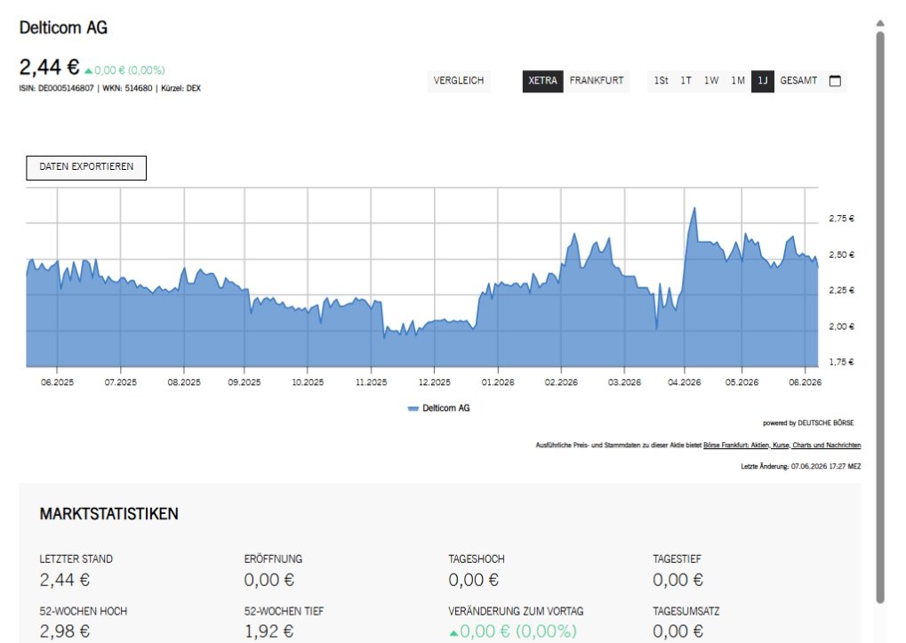Click the Delticom AG legend label
Image resolution: width=906 pixels, height=643 pixels.
(x=446, y=408)
